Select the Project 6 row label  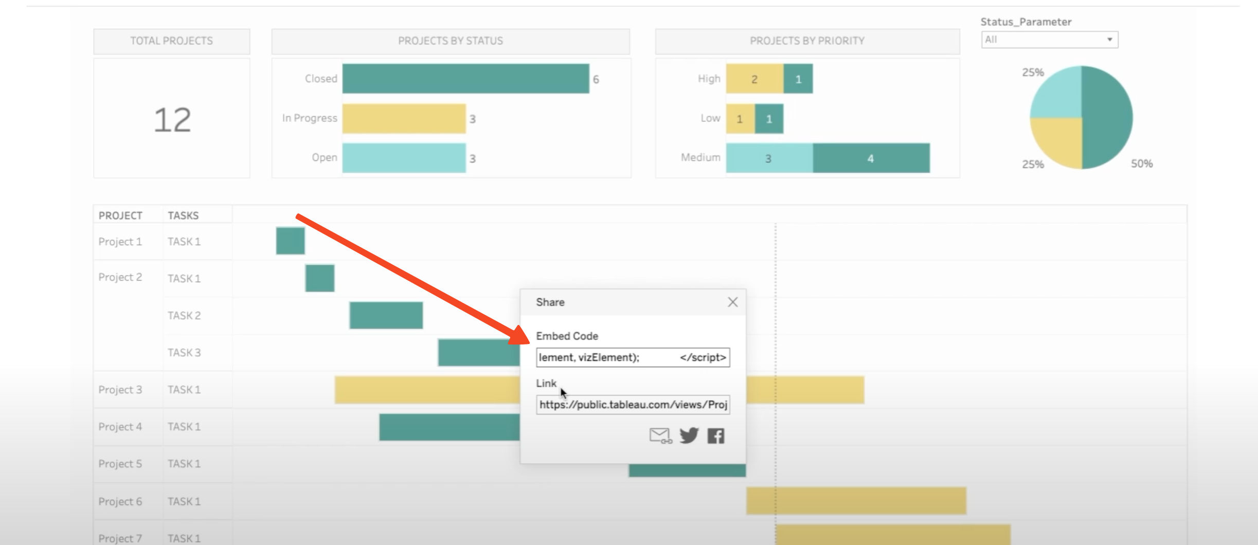tap(120, 501)
